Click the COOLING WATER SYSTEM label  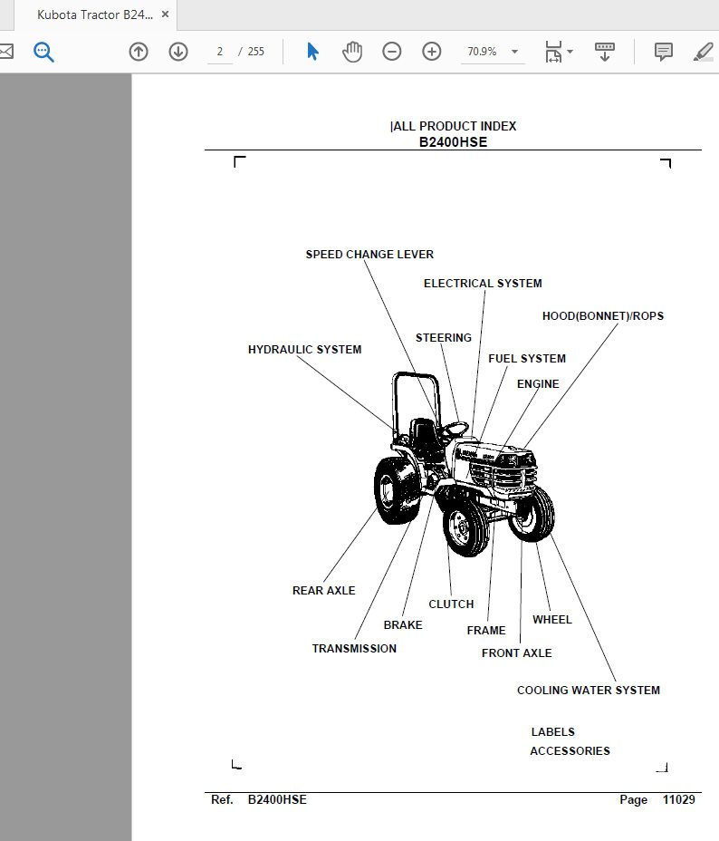pyautogui.click(x=589, y=691)
